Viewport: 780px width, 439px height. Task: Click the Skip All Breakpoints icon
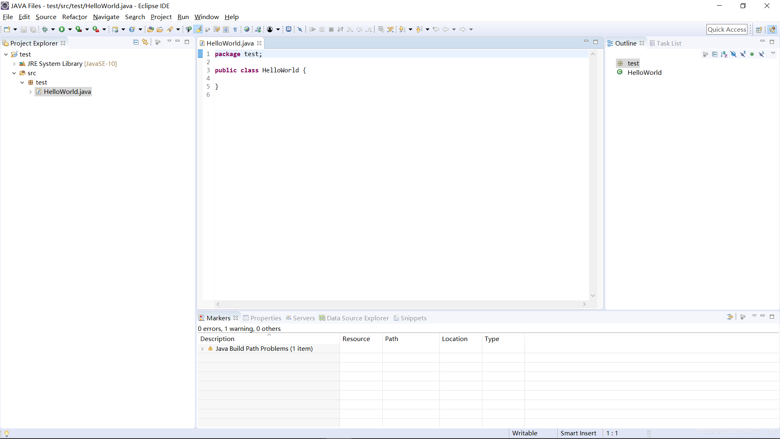[x=300, y=29]
